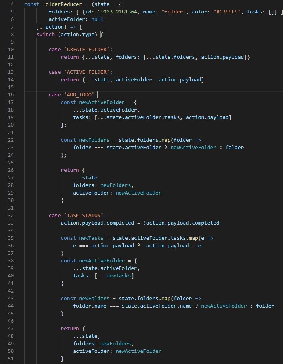
Task: Click line number 35 in the gutter
Action: click(11, 238)
